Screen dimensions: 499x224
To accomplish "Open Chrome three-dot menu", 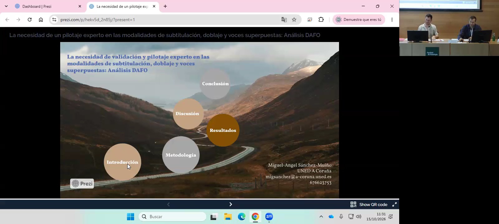I will tap(392, 20).
